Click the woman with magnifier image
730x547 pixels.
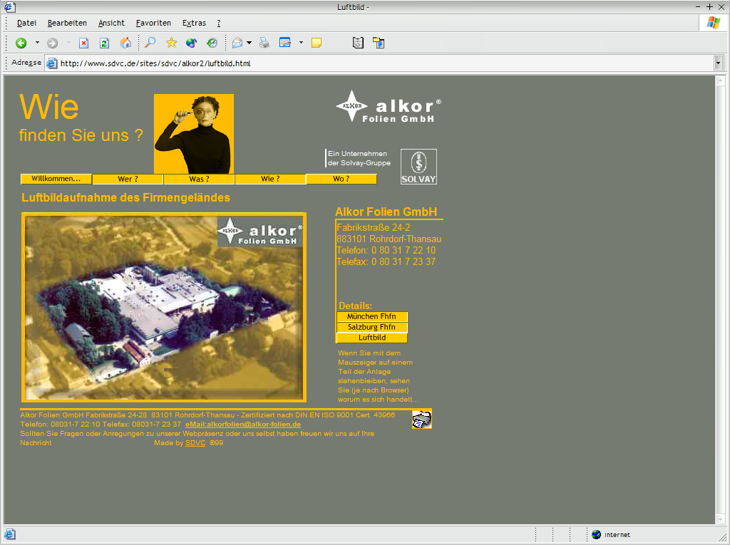[x=194, y=133]
